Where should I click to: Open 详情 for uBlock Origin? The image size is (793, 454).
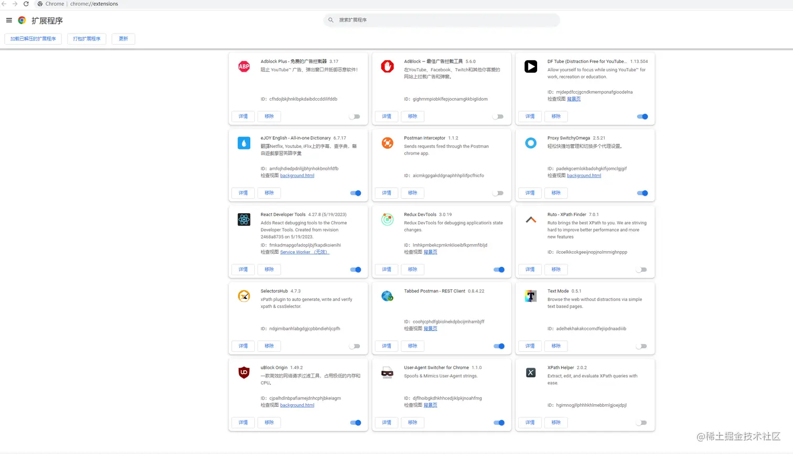pyautogui.click(x=243, y=423)
